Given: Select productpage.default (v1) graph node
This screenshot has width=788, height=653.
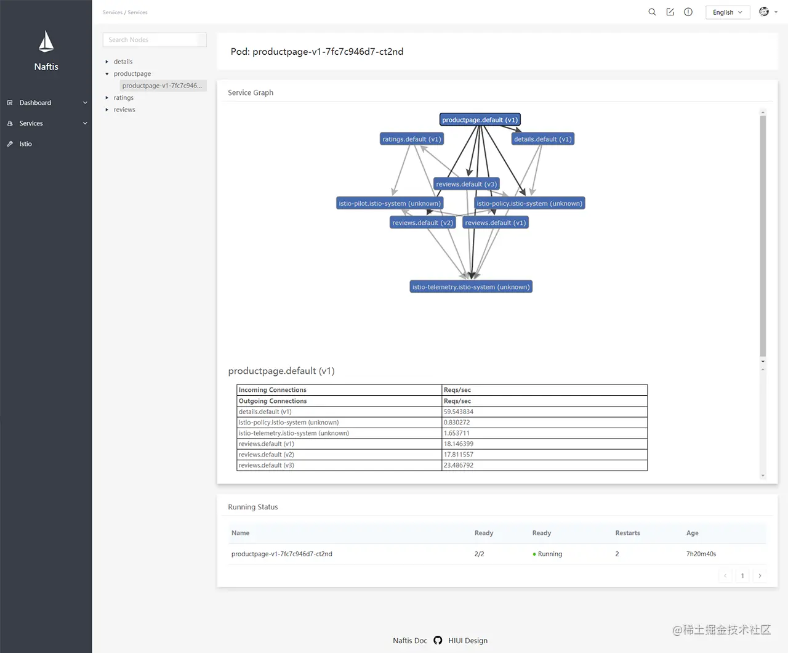Looking at the screenshot, I should 480,120.
